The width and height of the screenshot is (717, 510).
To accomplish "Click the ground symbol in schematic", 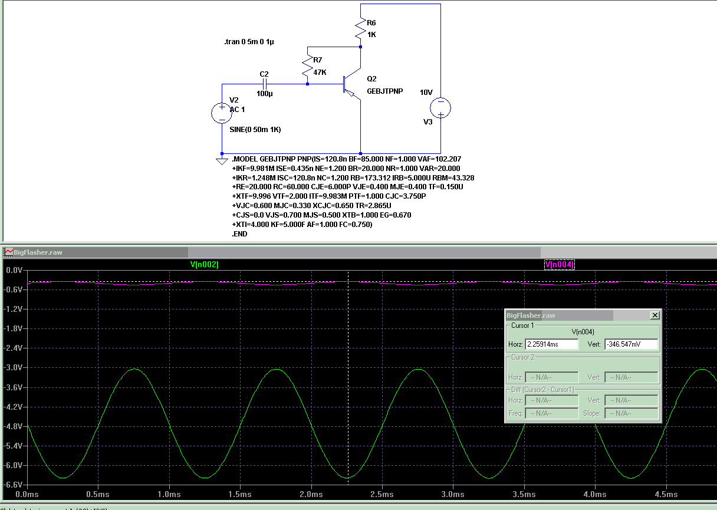I will click(x=222, y=160).
